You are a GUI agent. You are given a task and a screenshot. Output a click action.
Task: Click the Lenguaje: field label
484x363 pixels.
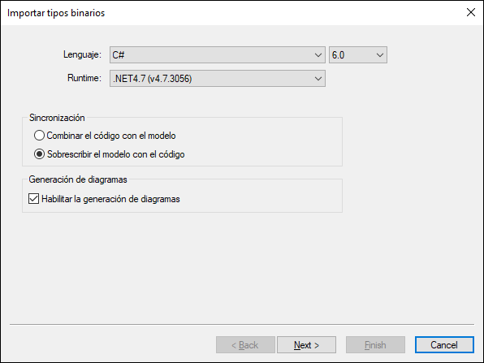pyautogui.click(x=82, y=54)
